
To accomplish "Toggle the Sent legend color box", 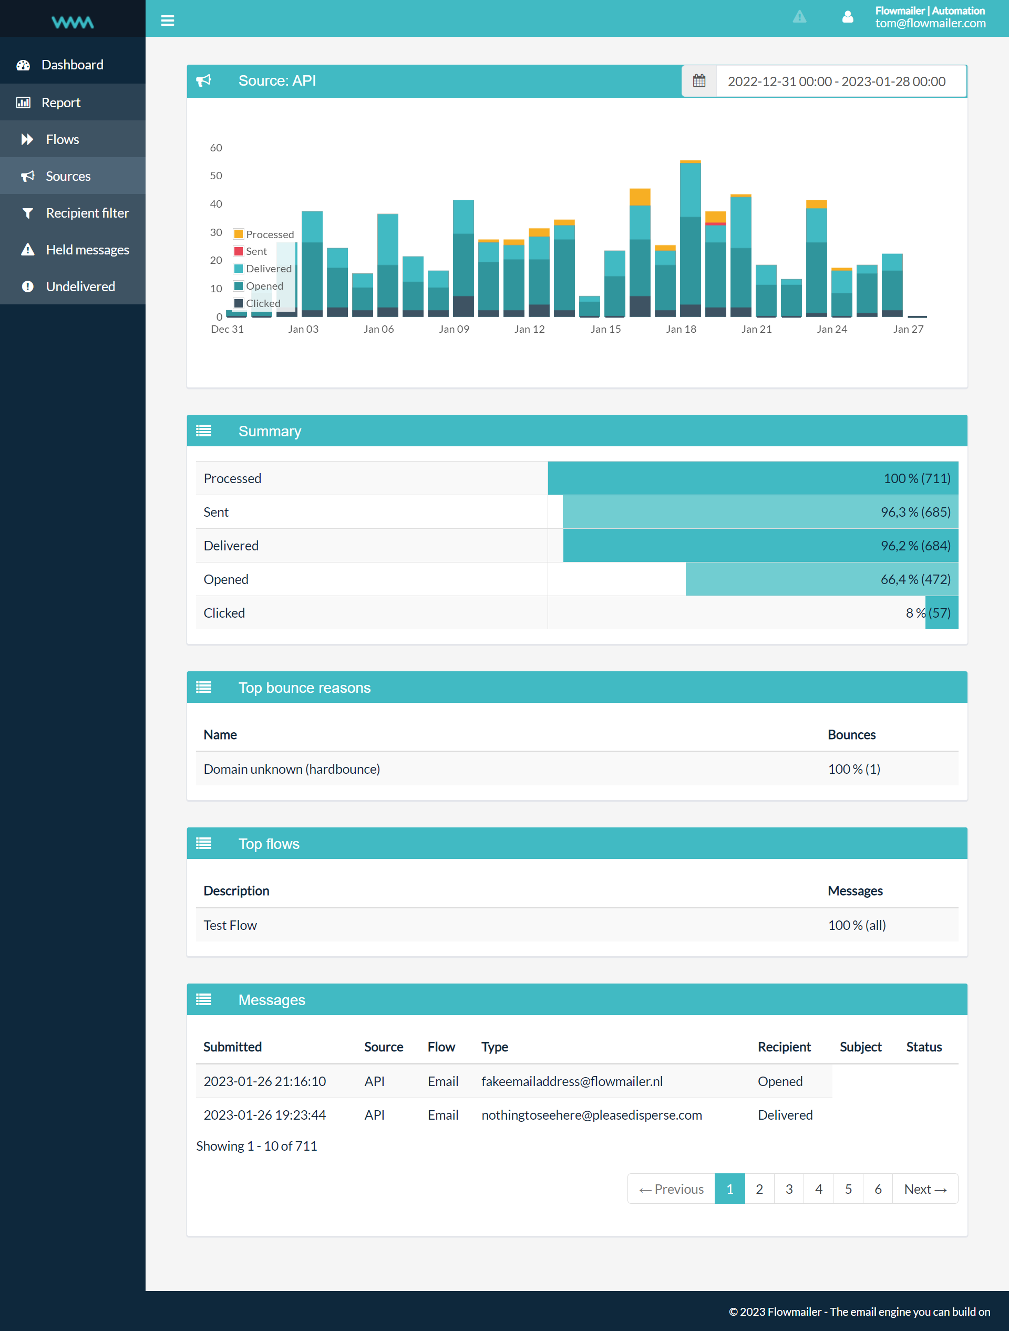I will click(238, 251).
